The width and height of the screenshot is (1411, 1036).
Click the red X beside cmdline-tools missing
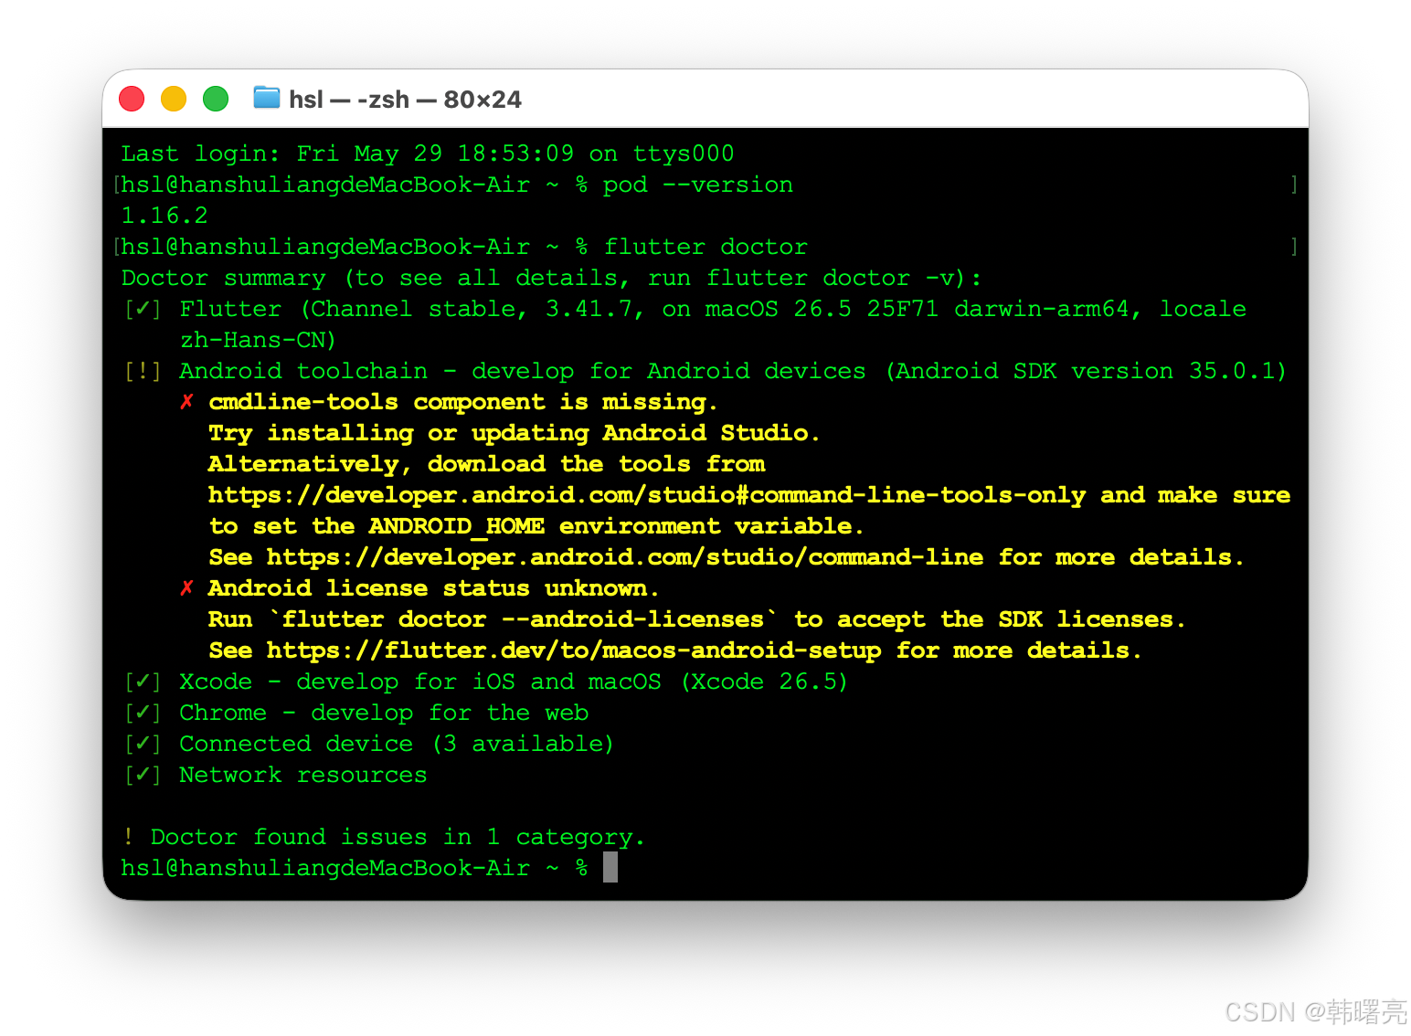[x=186, y=402]
